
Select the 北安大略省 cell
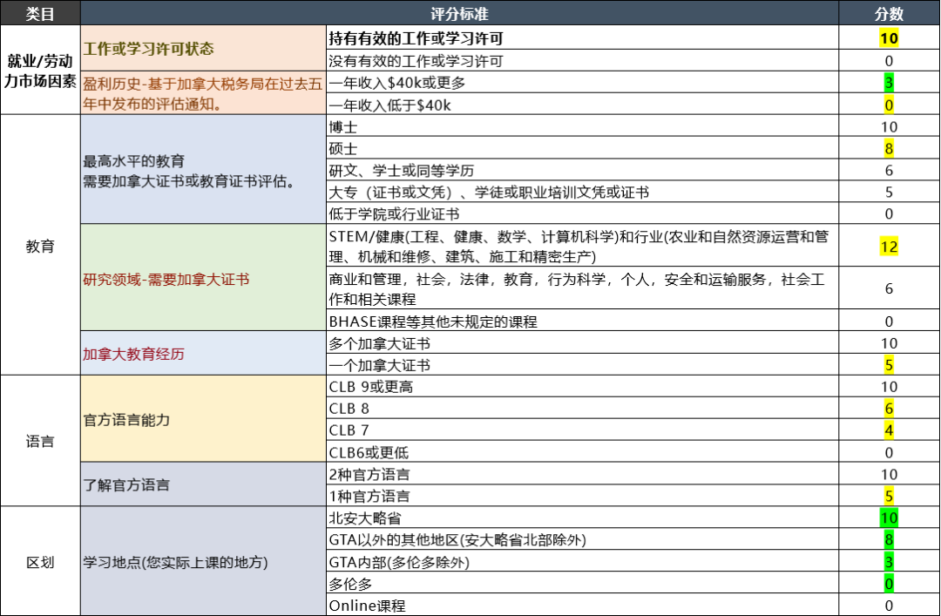pyautogui.click(x=582, y=517)
